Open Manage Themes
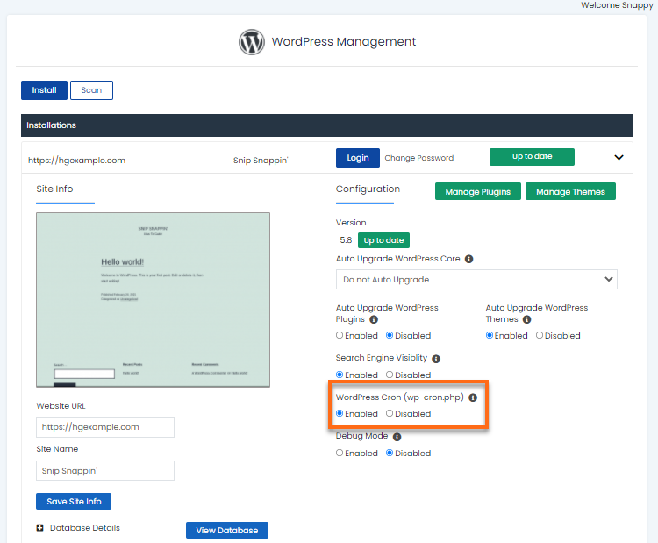The height and width of the screenshot is (543, 658). pos(570,192)
